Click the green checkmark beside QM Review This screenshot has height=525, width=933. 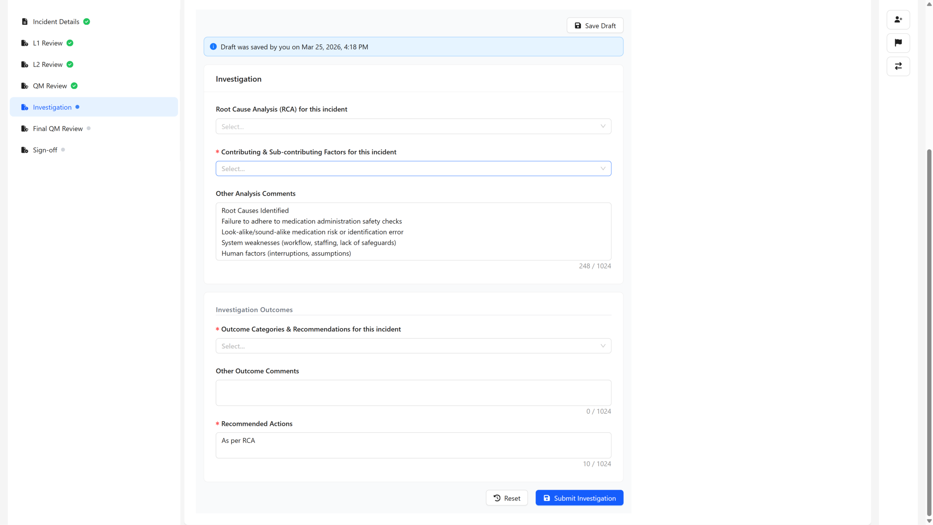[74, 86]
